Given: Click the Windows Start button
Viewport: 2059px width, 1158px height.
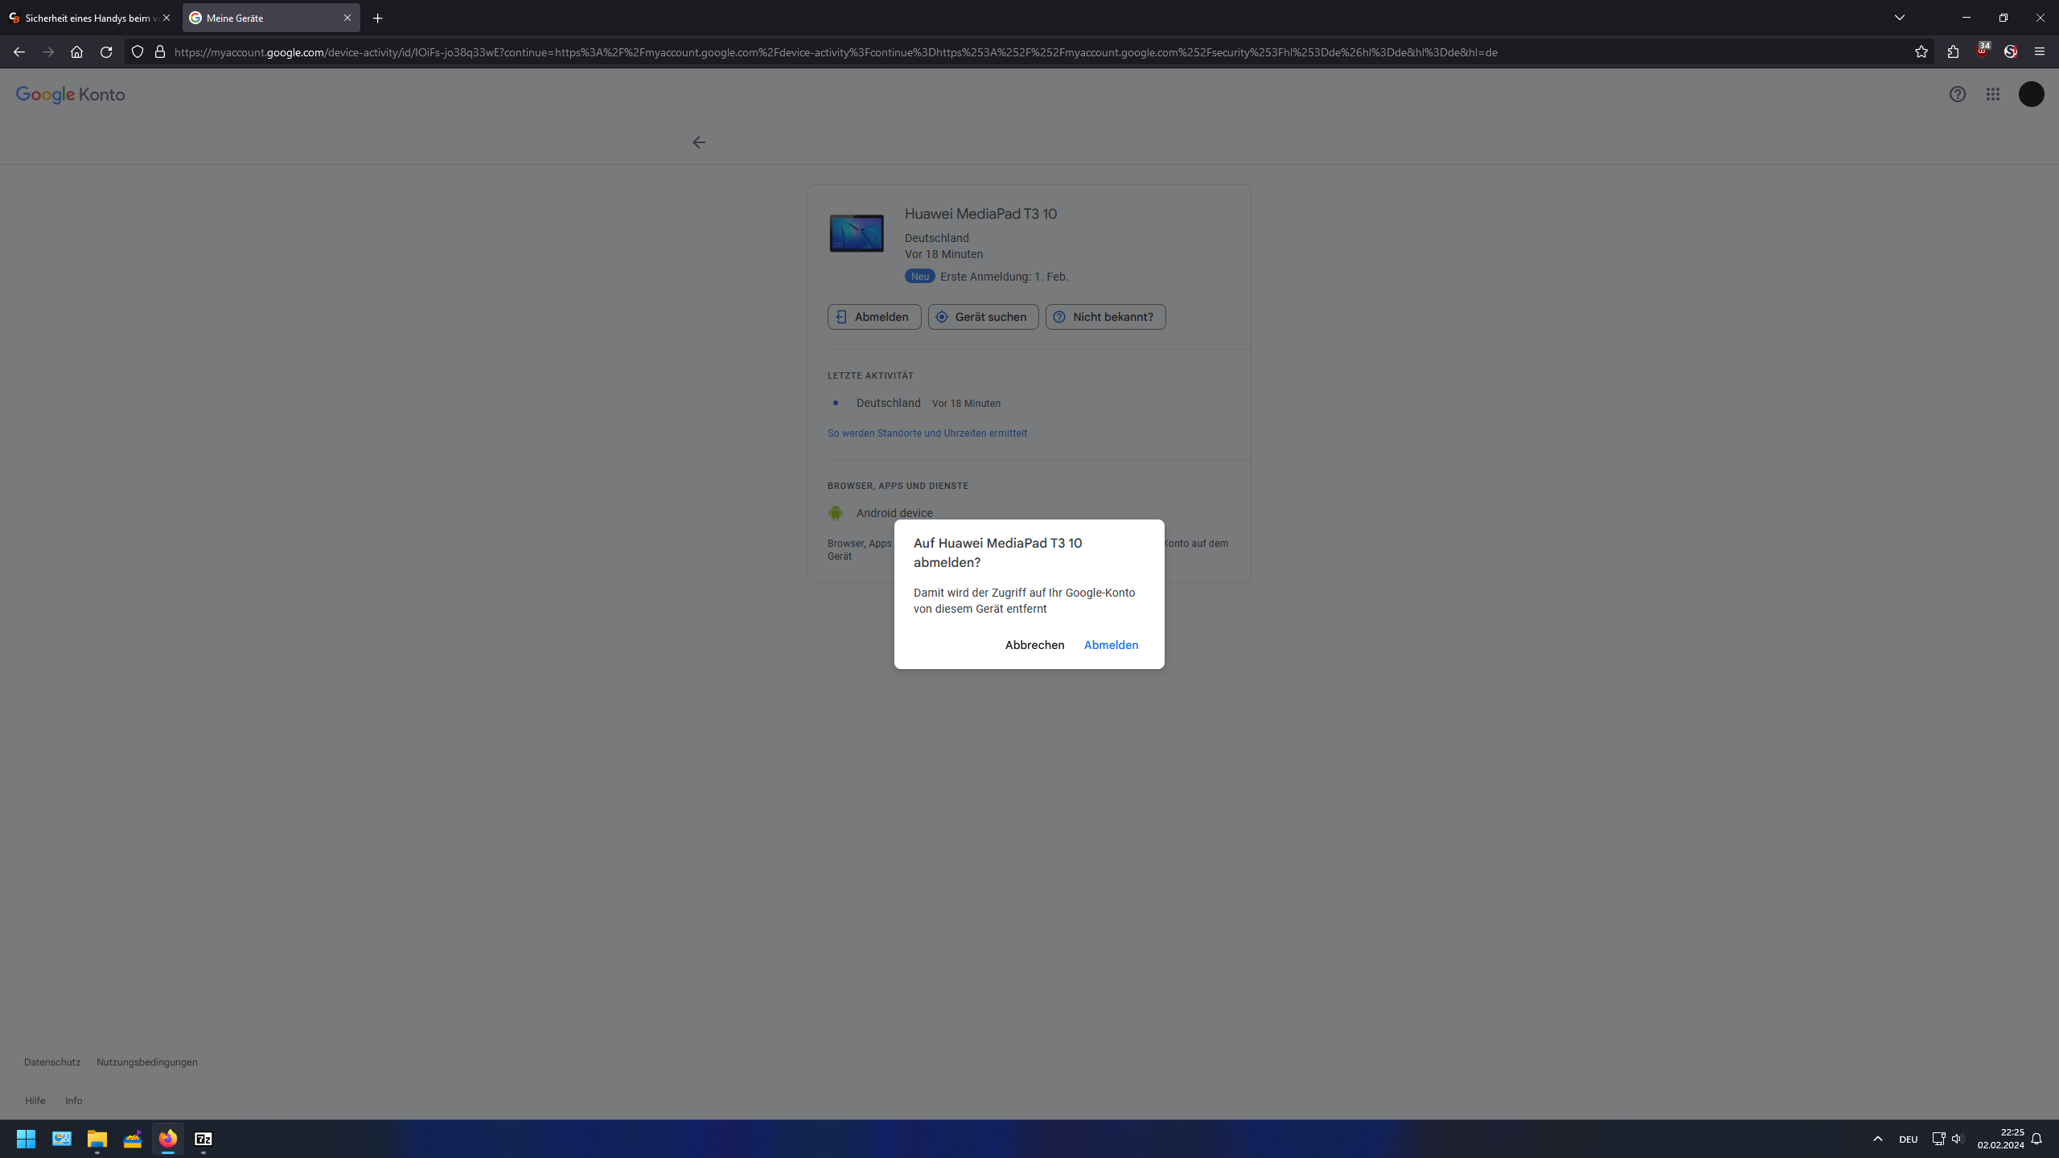Looking at the screenshot, I should tap(25, 1139).
